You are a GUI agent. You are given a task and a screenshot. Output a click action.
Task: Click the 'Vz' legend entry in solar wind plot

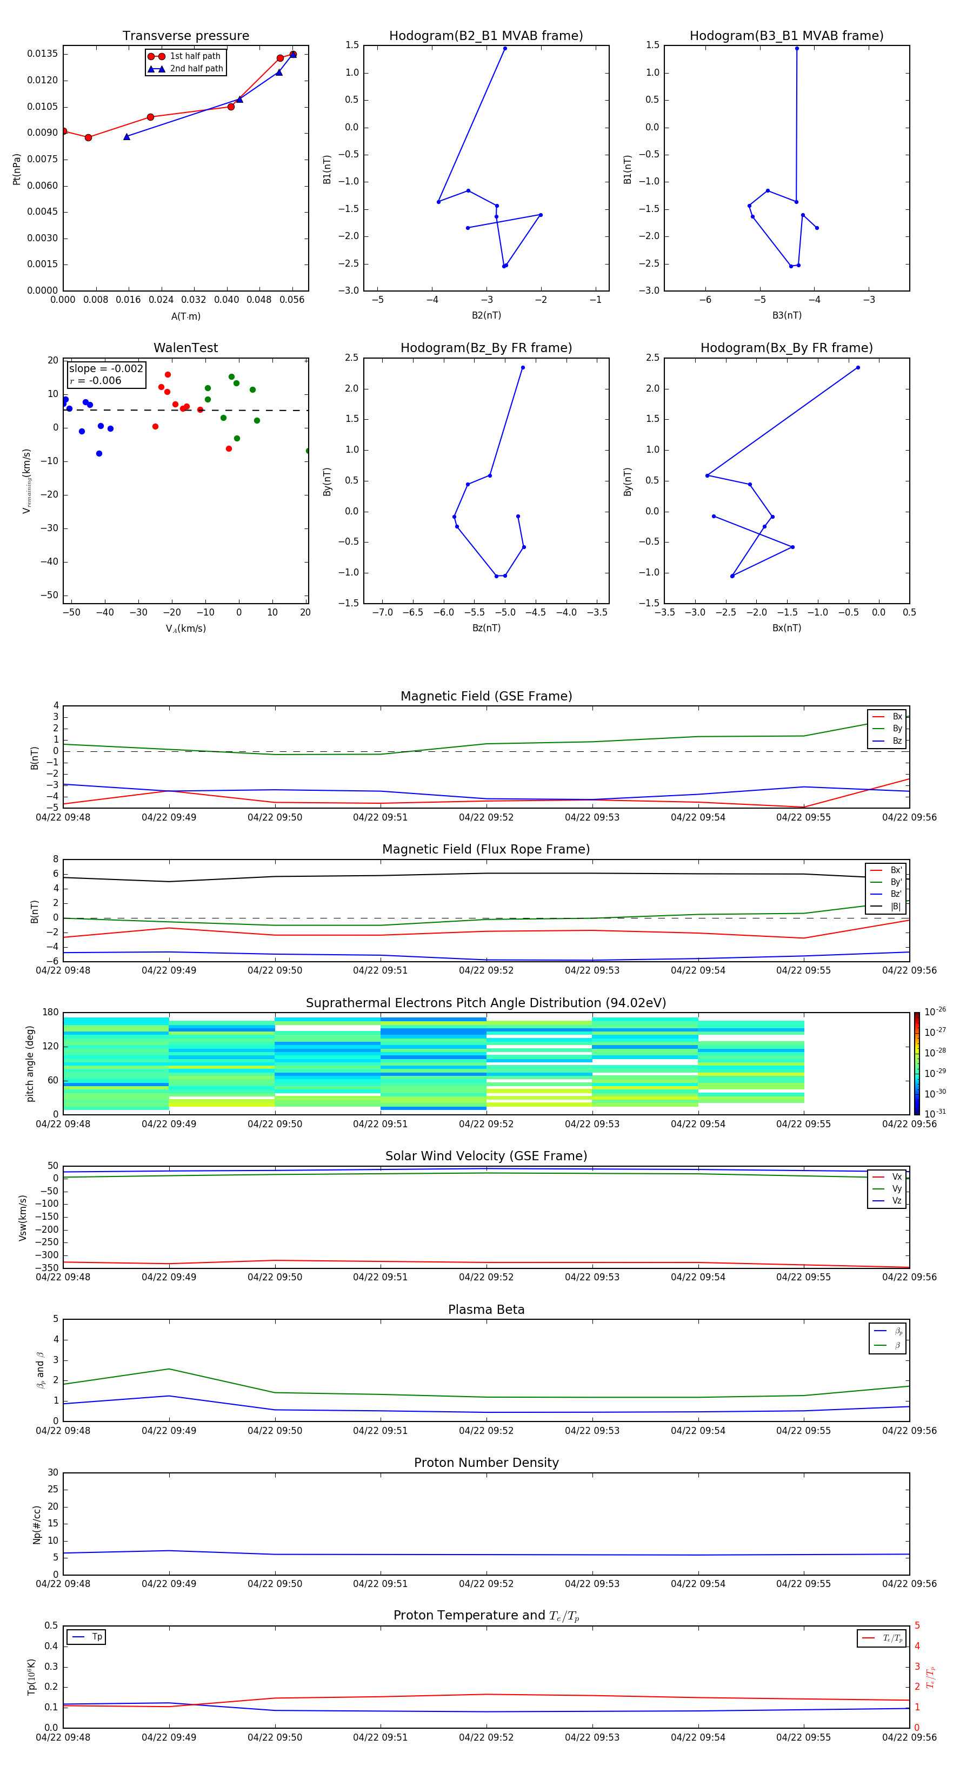[887, 1201]
